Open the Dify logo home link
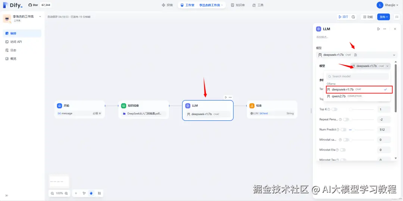403x201 pixels. (13, 5)
